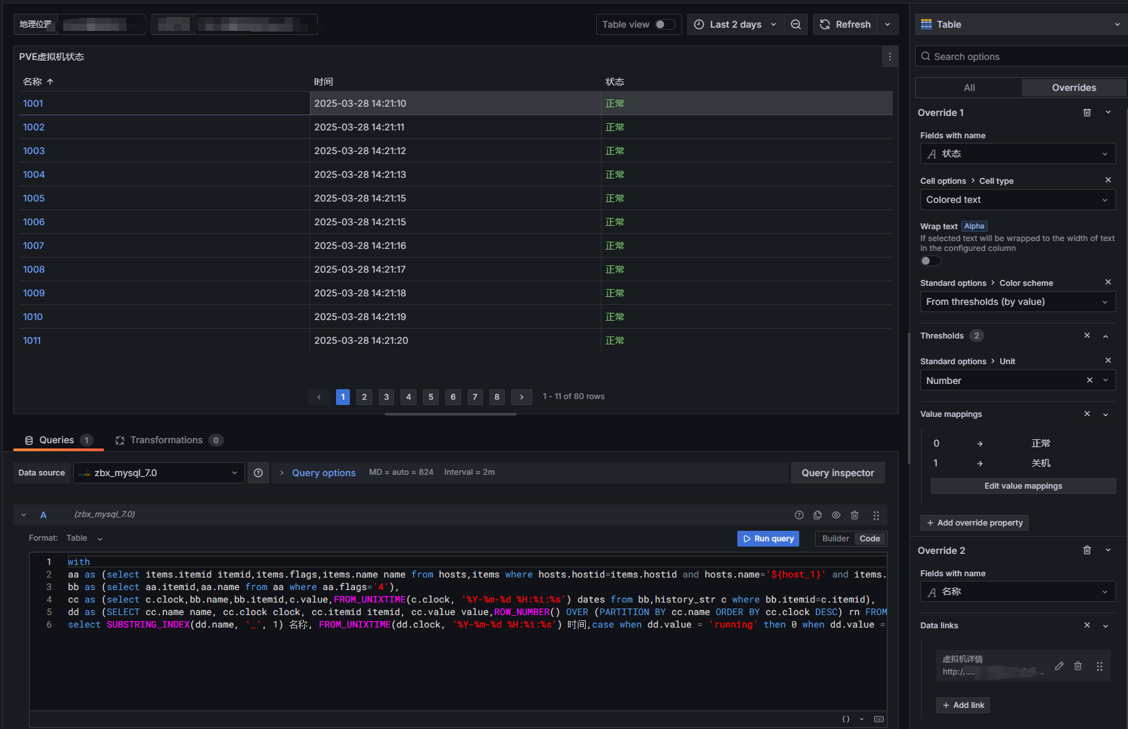Toggle the Table view switch

(665, 24)
